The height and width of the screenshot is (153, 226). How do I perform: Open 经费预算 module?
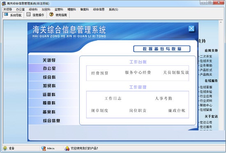click(x=99, y=73)
